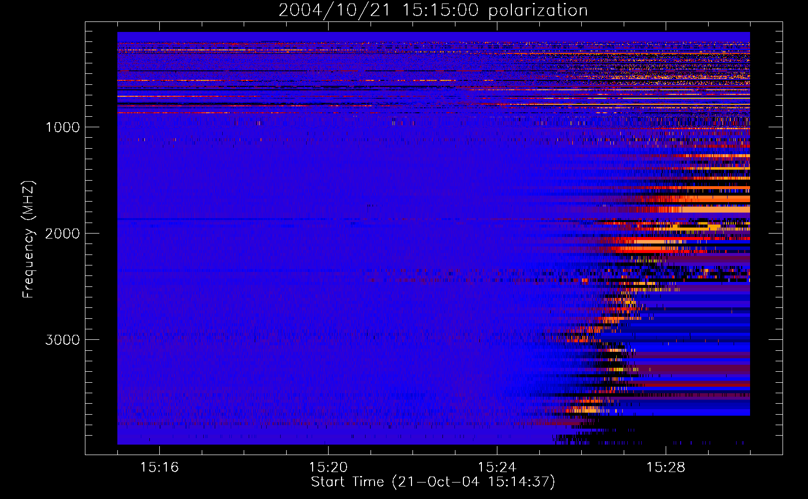This screenshot has height=499, width=808.
Task: Click the 15:24 time tick label
Action: point(497,468)
